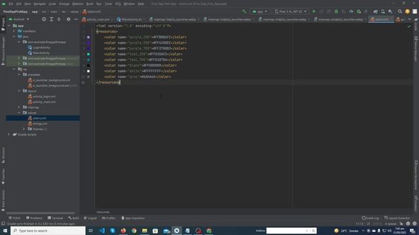Open the Build menu
The height and width of the screenshot is (235, 419).
(90, 4)
